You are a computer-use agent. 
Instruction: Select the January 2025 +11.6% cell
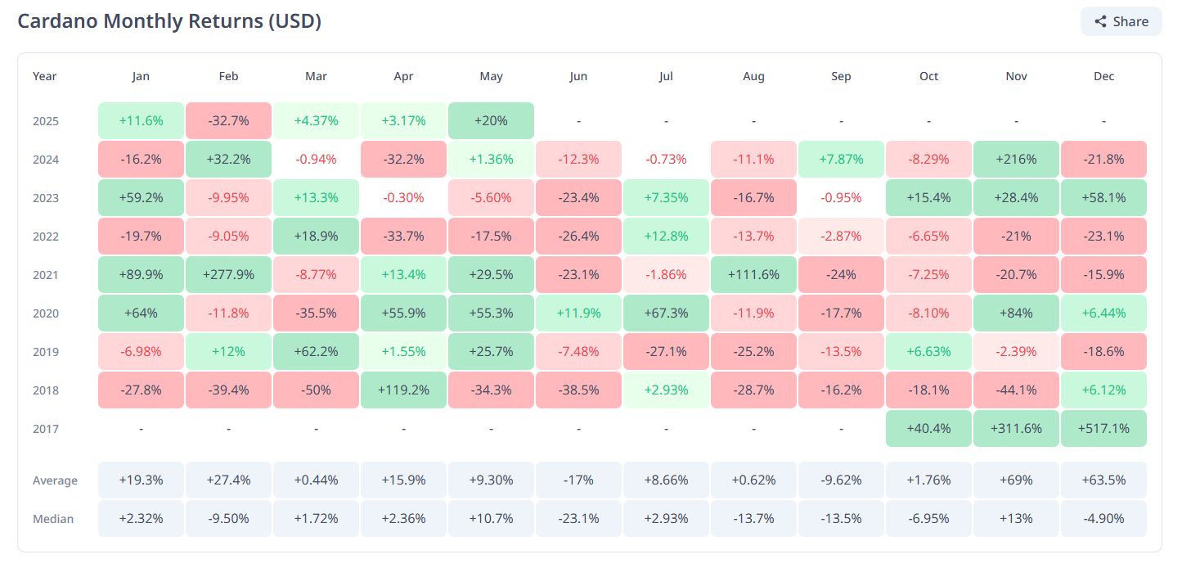coord(141,121)
